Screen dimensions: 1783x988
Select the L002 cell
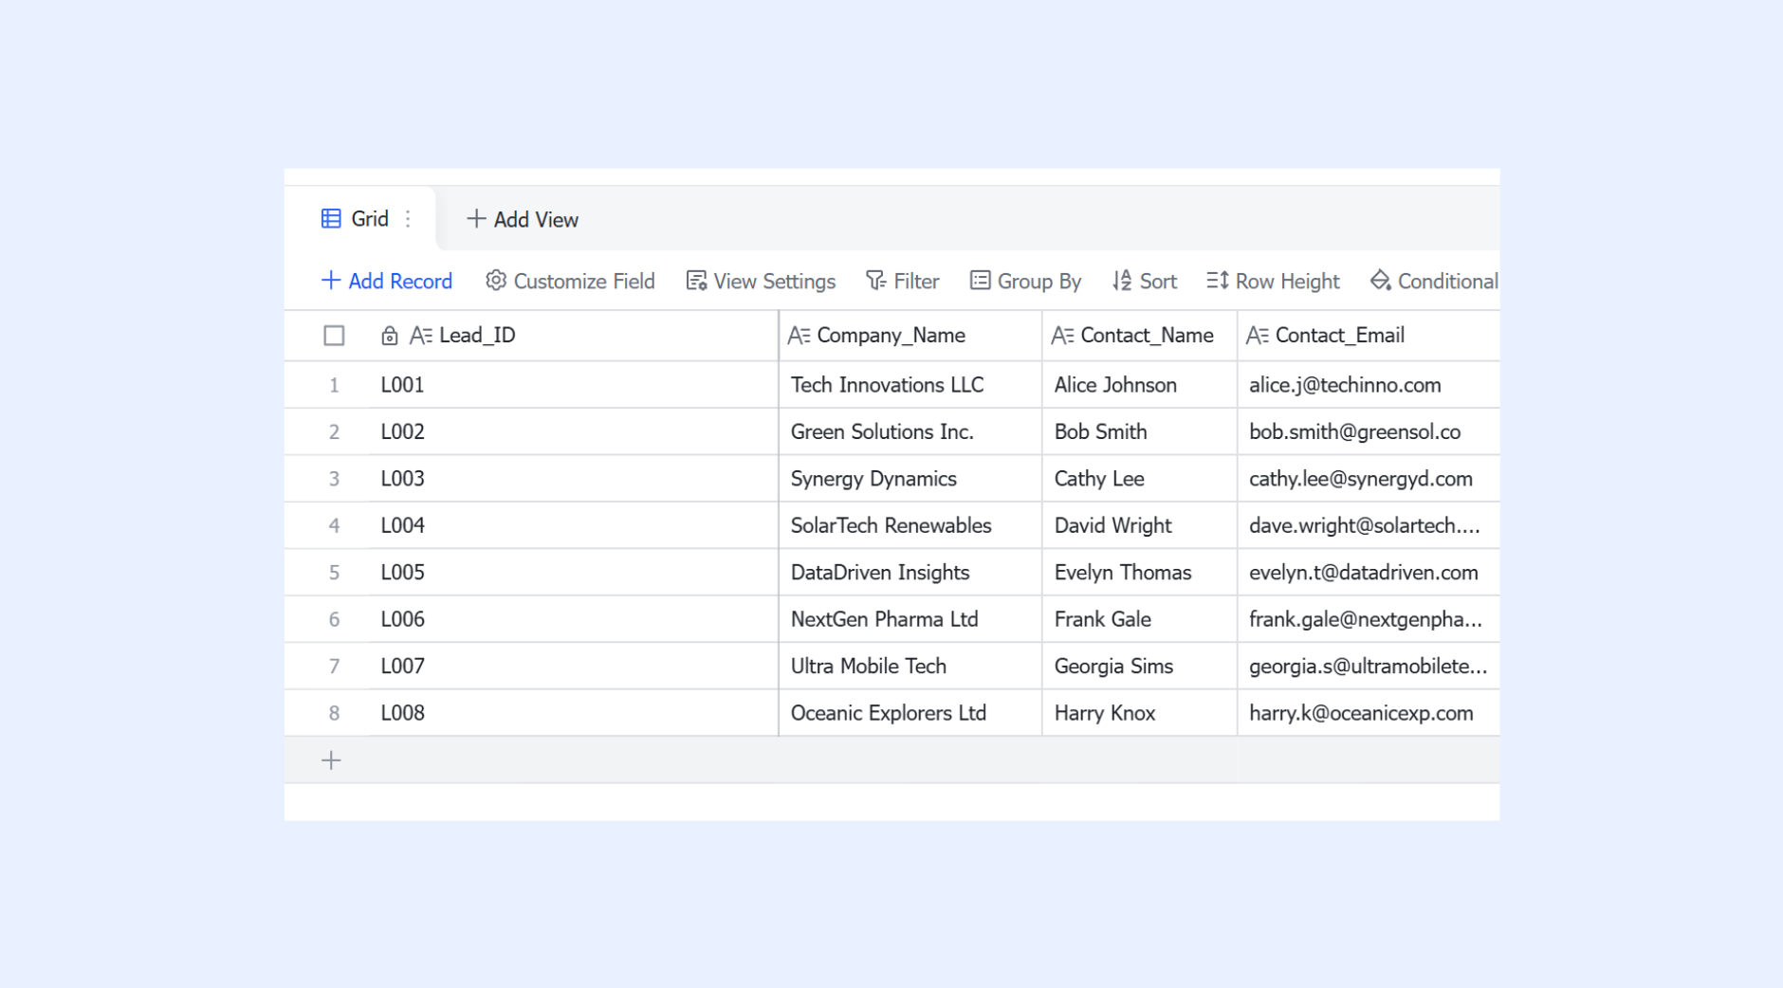point(574,431)
